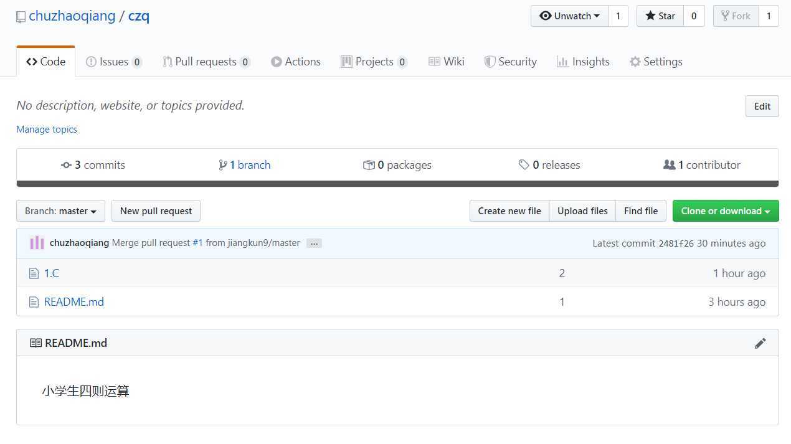Click Create new file button
The height and width of the screenshot is (444, 791).
(x=509, y=211)
